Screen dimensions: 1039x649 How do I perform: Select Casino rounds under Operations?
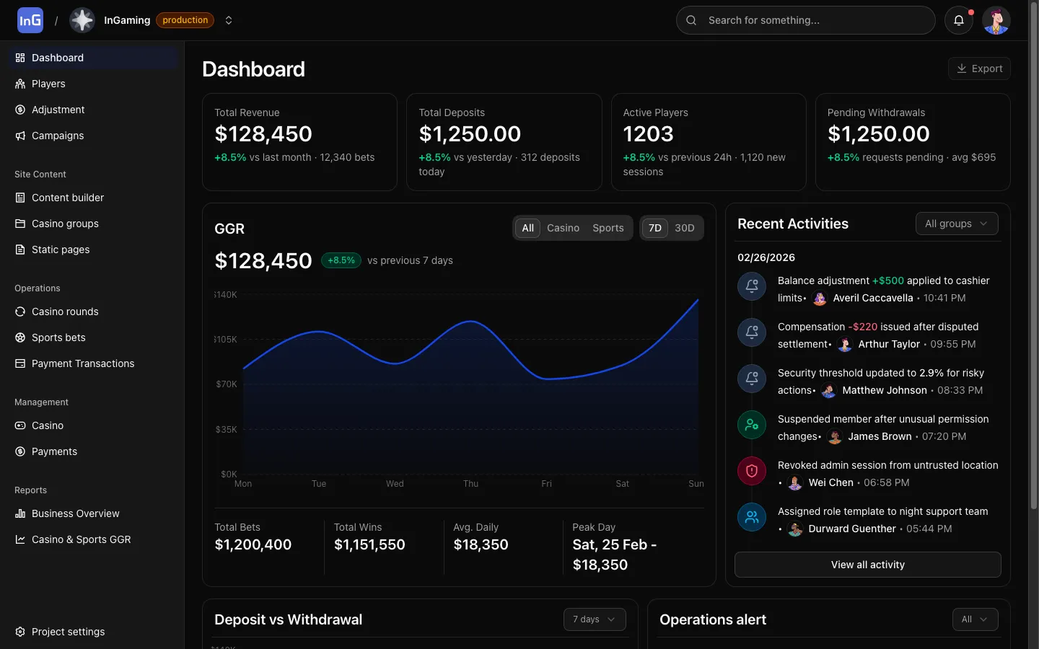click(65, 312)
